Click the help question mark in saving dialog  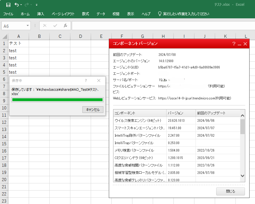coord(86,81)
